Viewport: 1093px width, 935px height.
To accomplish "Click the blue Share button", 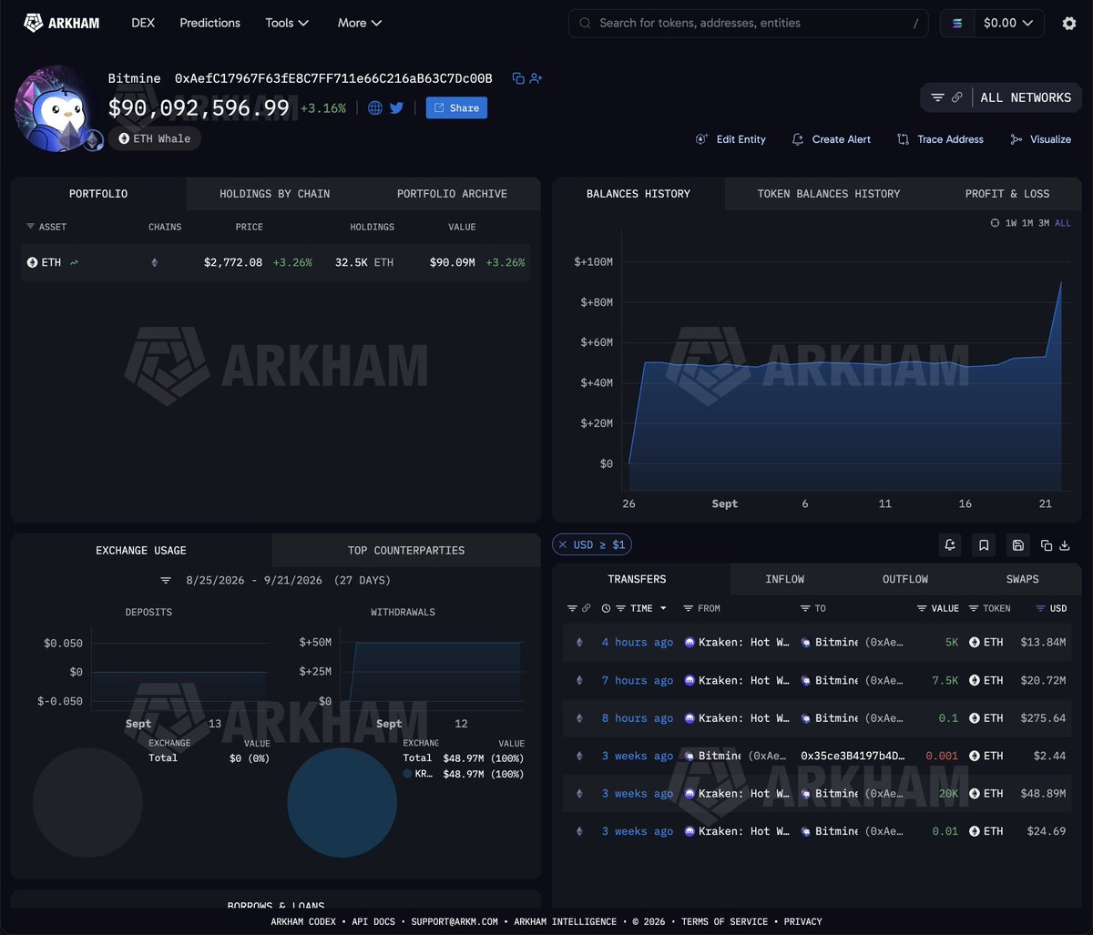I will (456, 107).
